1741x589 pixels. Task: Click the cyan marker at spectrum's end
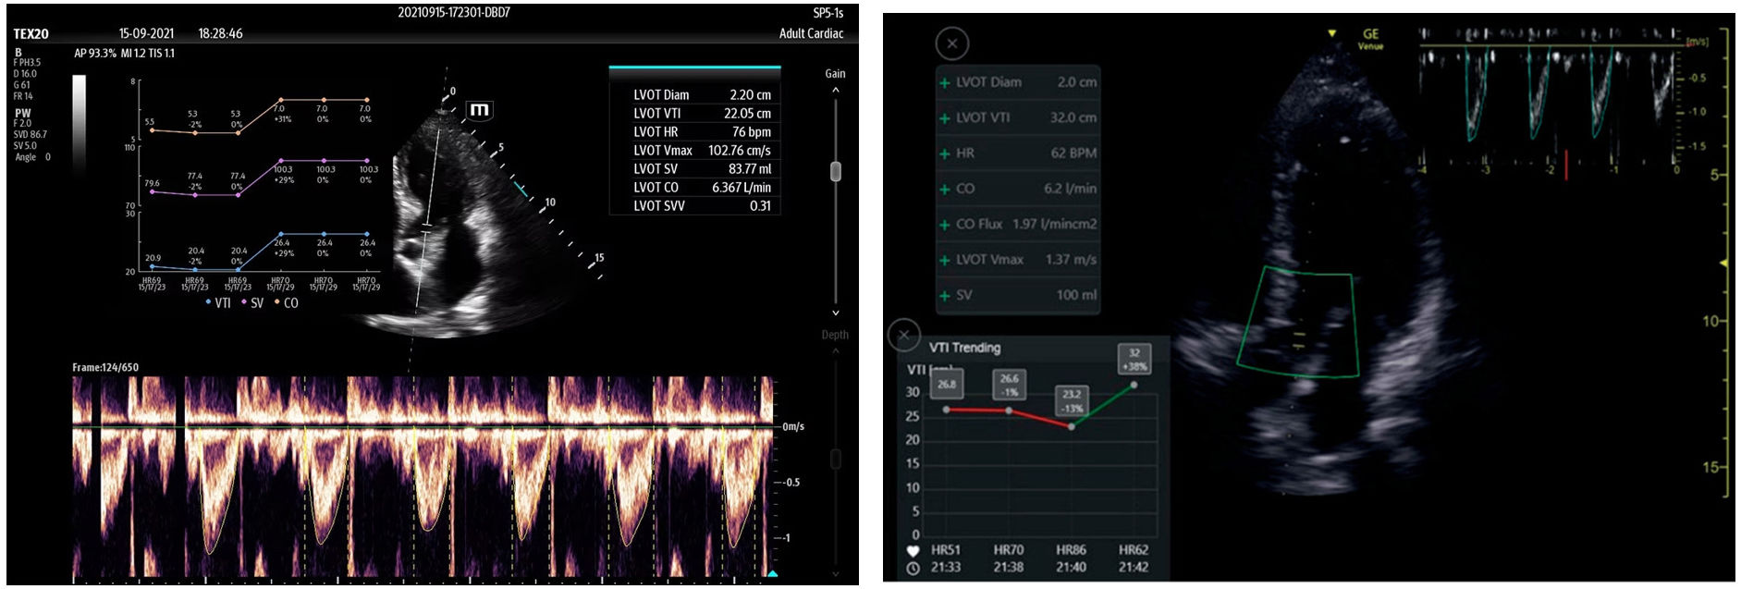pyautogui.click(x=772, y=574)
